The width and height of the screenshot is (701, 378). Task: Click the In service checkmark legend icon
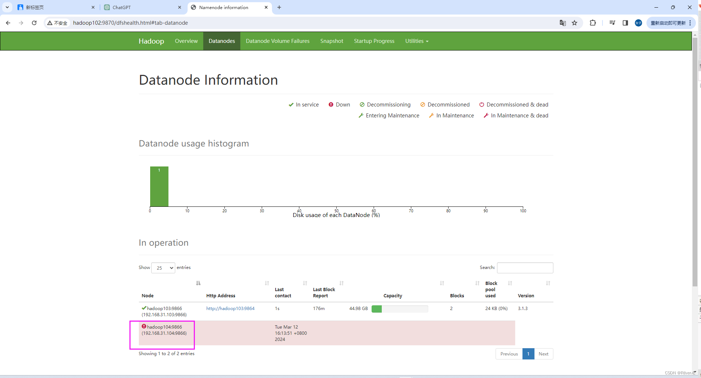click(291, 105)
